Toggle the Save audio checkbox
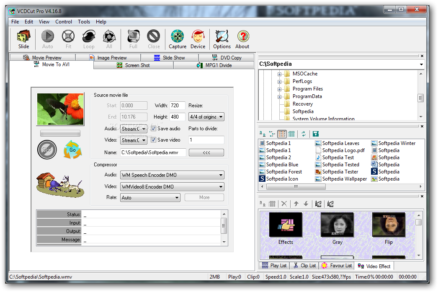The width and height of the screenshot is (438, 292). click(x=153, y=129)
